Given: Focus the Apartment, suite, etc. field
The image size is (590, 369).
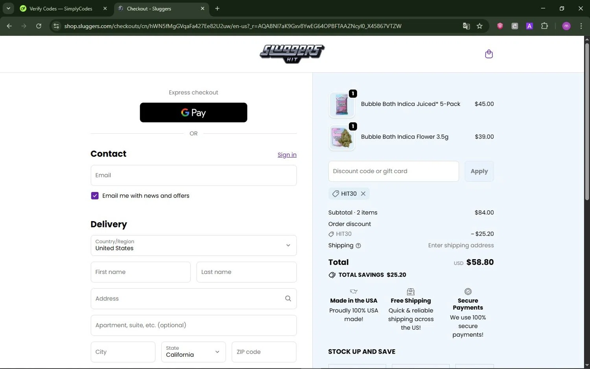Looking at the screenshot, I should tap(194, 325).
